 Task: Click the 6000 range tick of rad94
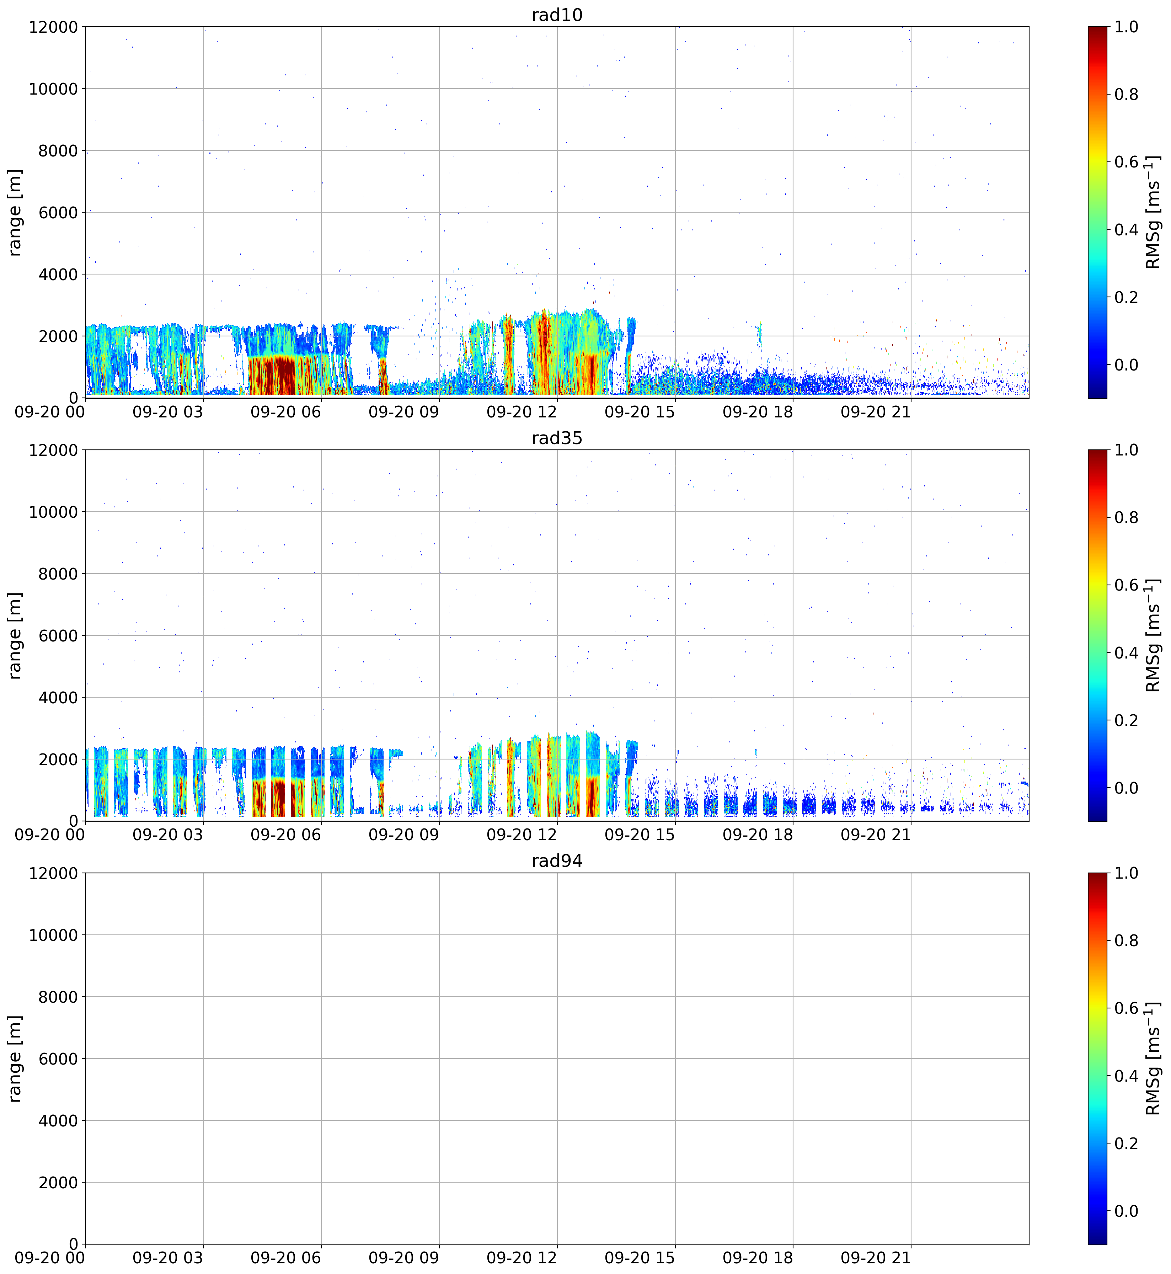58,1059
